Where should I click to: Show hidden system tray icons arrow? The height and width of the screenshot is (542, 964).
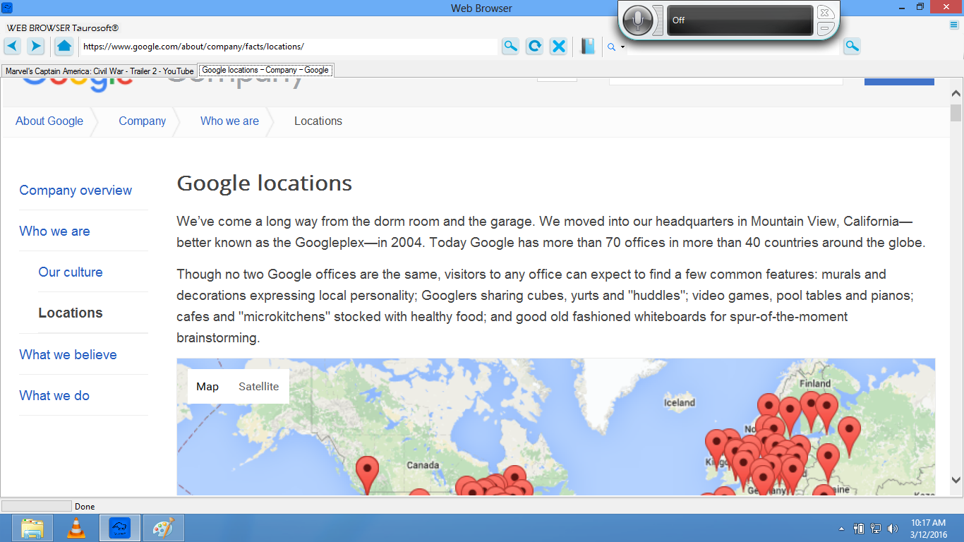point(841,529)
